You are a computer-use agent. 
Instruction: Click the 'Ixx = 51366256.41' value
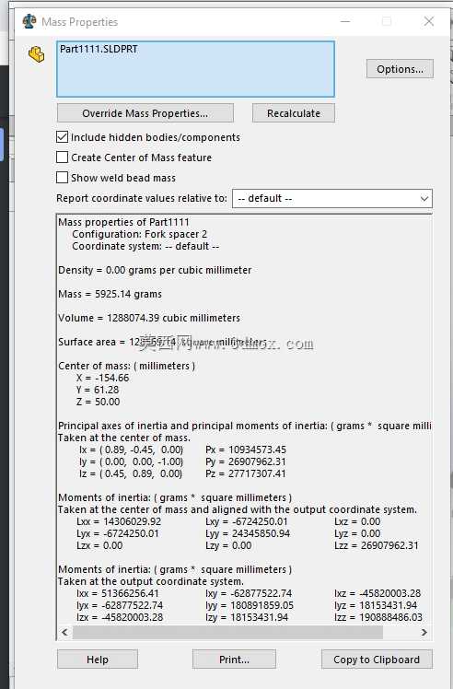pyautogui.click(x=117, y=593)
